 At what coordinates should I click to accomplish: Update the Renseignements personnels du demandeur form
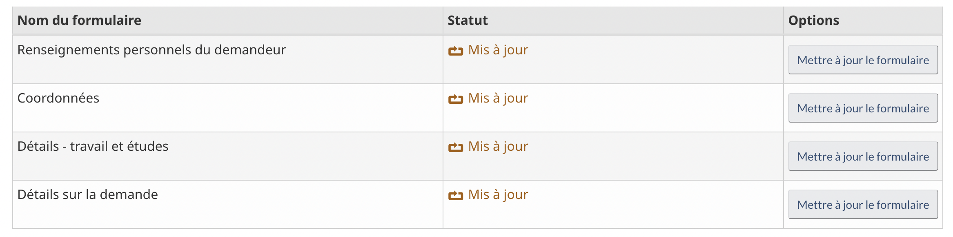tap(863, 60)
